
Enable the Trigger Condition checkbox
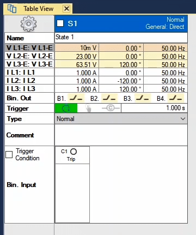9,154
